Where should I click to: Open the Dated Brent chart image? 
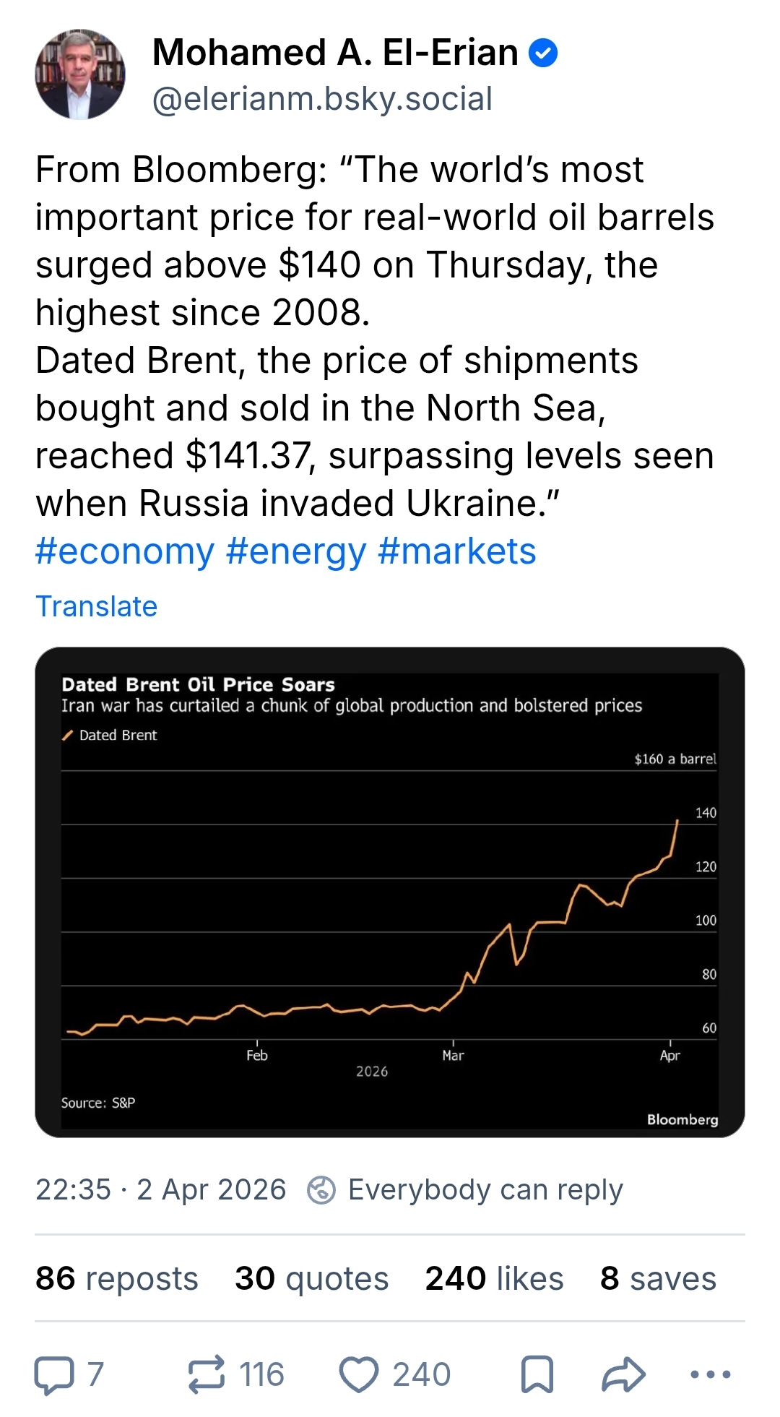390,892
